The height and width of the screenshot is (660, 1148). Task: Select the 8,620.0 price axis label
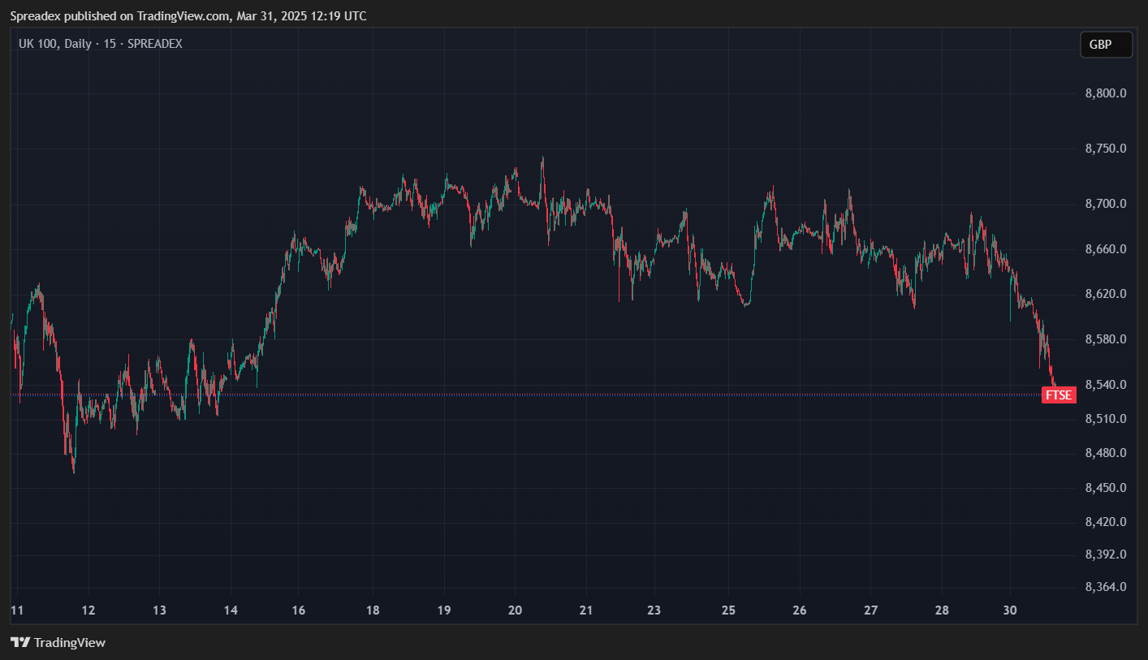(x=1106, y=293)
